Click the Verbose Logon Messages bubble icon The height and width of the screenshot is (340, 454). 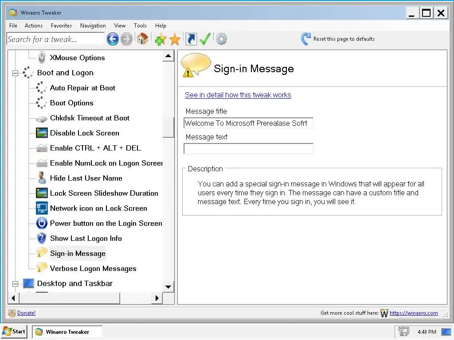42,268
